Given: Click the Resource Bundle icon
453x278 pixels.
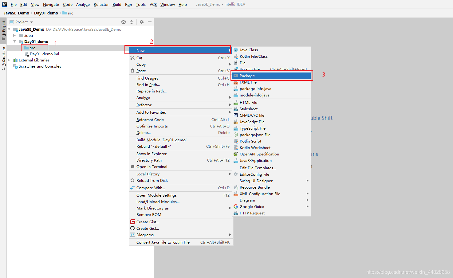Looking at the screenshot, I should (x=236, y=187).
